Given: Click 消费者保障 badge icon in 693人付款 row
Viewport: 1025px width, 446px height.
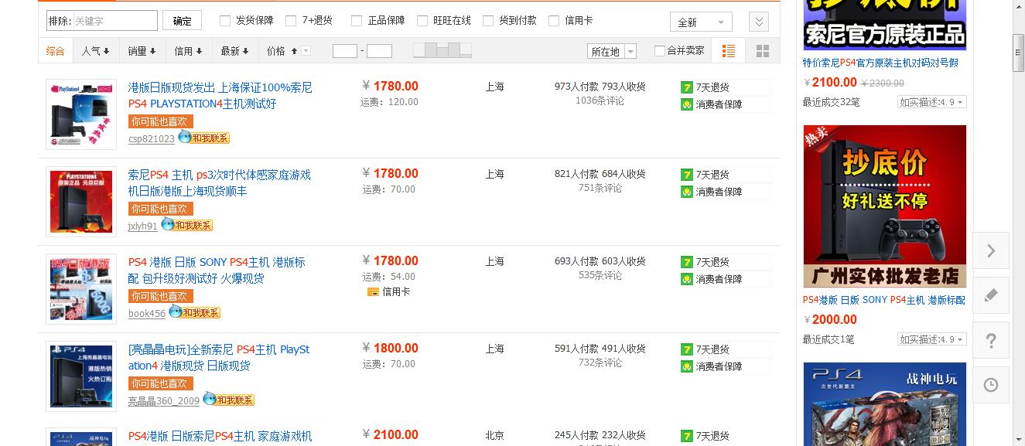Looking at the screenshot, I should tap(686, 279).
